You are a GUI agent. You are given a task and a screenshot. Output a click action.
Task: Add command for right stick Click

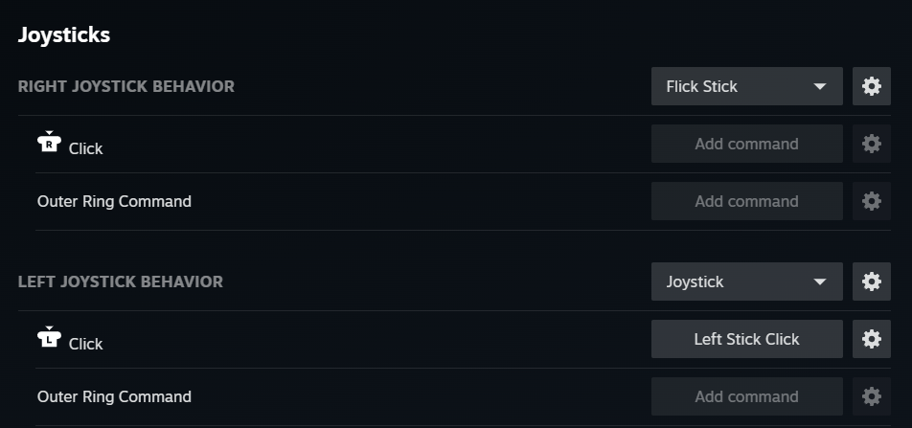click(746, 144)
